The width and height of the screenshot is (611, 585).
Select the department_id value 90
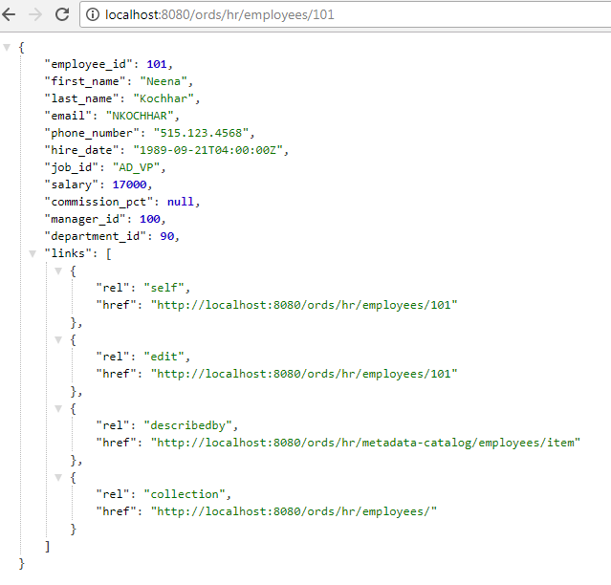[166, 236]
